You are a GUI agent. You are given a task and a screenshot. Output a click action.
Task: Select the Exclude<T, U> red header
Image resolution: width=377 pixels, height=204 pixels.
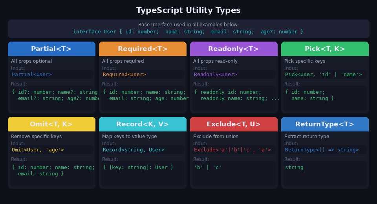click(234, 124)
